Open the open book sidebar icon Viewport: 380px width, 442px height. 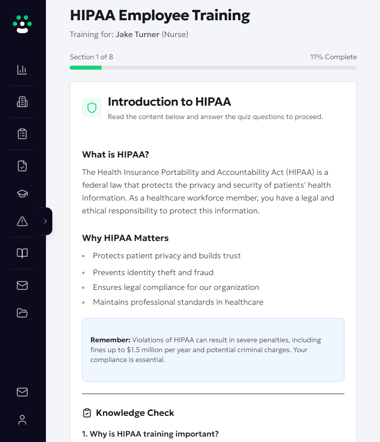[22, 253]
